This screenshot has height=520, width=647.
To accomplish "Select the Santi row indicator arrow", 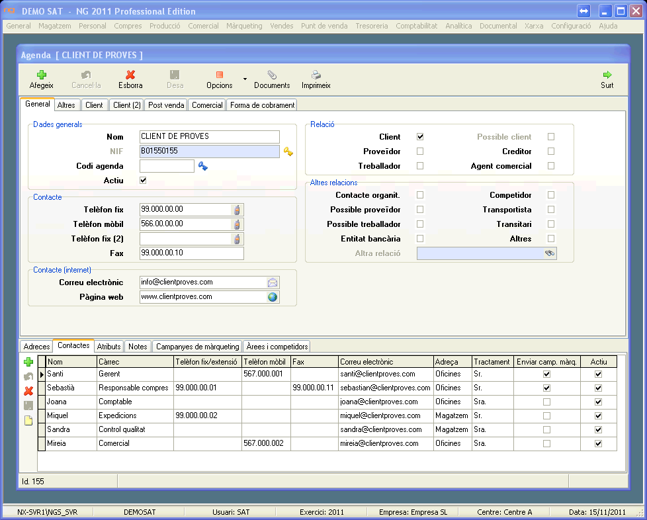I will tap(42, 374).
